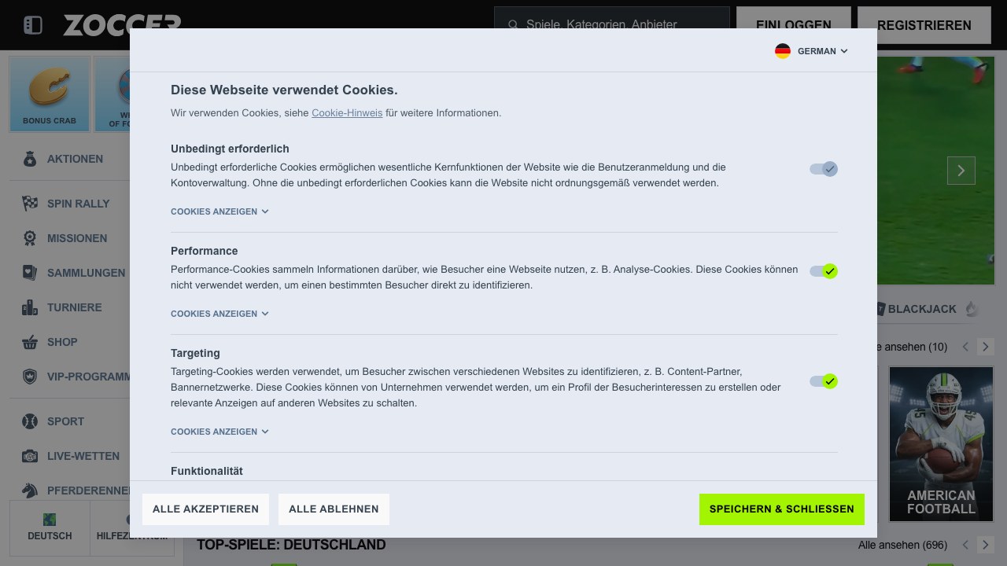Disable the Targeting cookies switch
Viewport: 1007px width, 566px height.
coord(824,381)
